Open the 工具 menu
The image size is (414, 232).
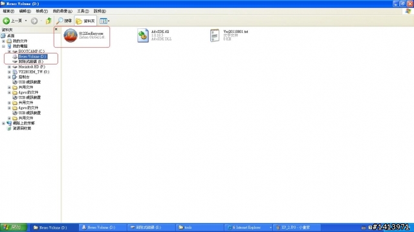tap(83, 11)
